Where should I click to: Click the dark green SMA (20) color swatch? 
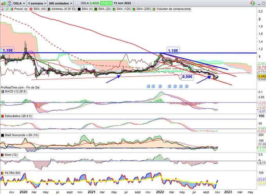pos(96,9)
